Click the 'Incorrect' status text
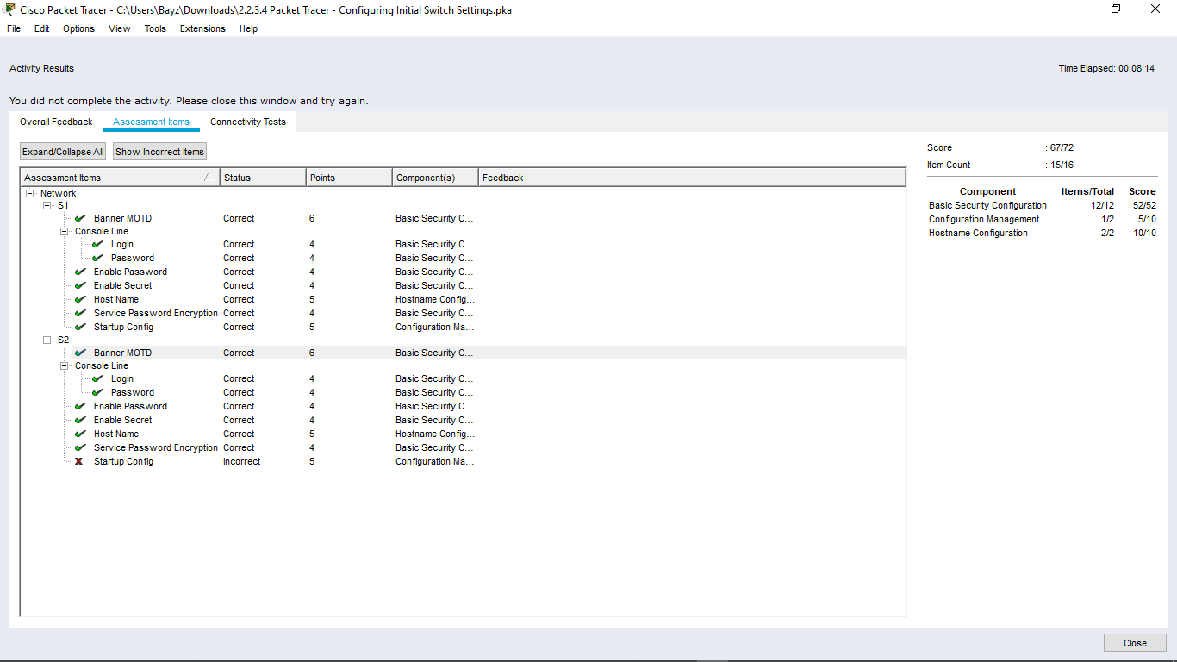This screenshot has width=1177, height=662. pyautogui.click(x=241, y=461)
